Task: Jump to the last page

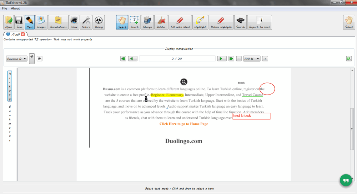Action: [231, 59]
